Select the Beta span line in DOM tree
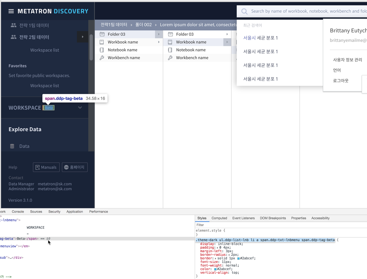 pyautogui.click(x=97, y=239)
